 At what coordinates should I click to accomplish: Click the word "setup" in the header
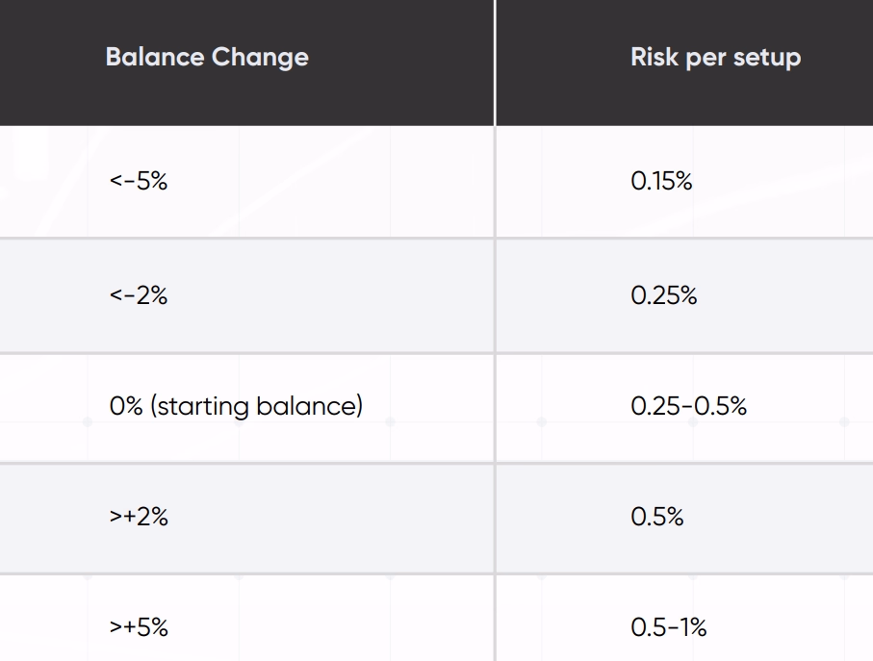(x=766, y=58)
